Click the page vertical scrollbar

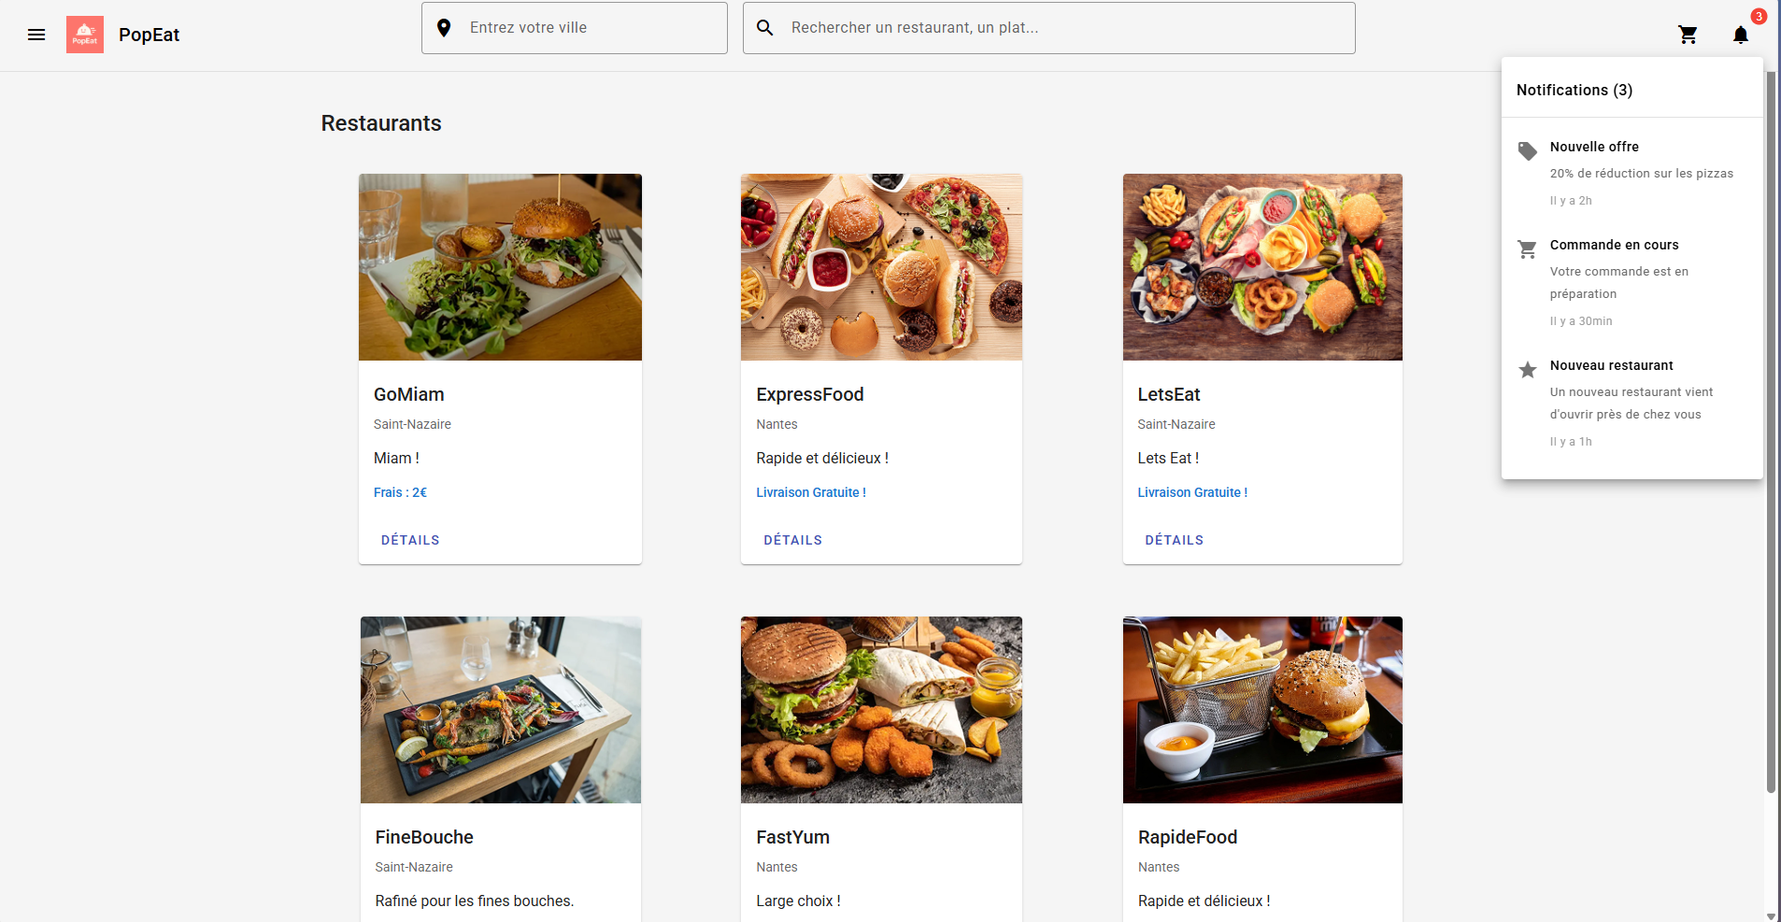click(1771, 430)
